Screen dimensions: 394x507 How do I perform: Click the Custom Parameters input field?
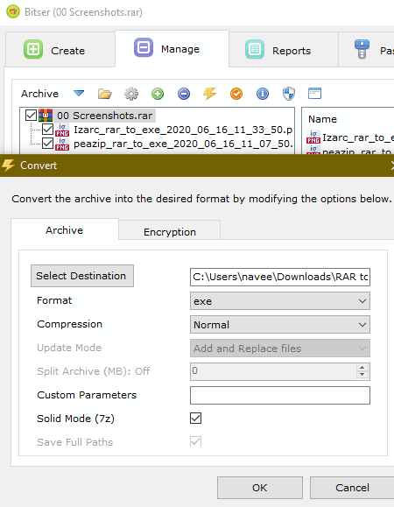click(x=280, y=395)
